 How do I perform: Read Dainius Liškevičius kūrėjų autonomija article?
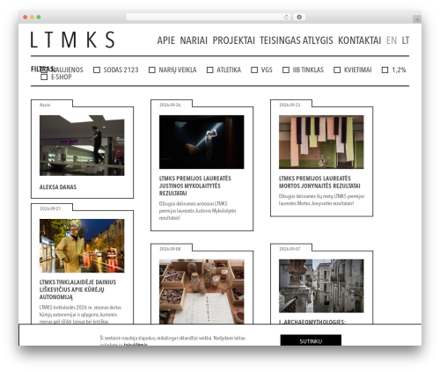[x=77, y=289]
